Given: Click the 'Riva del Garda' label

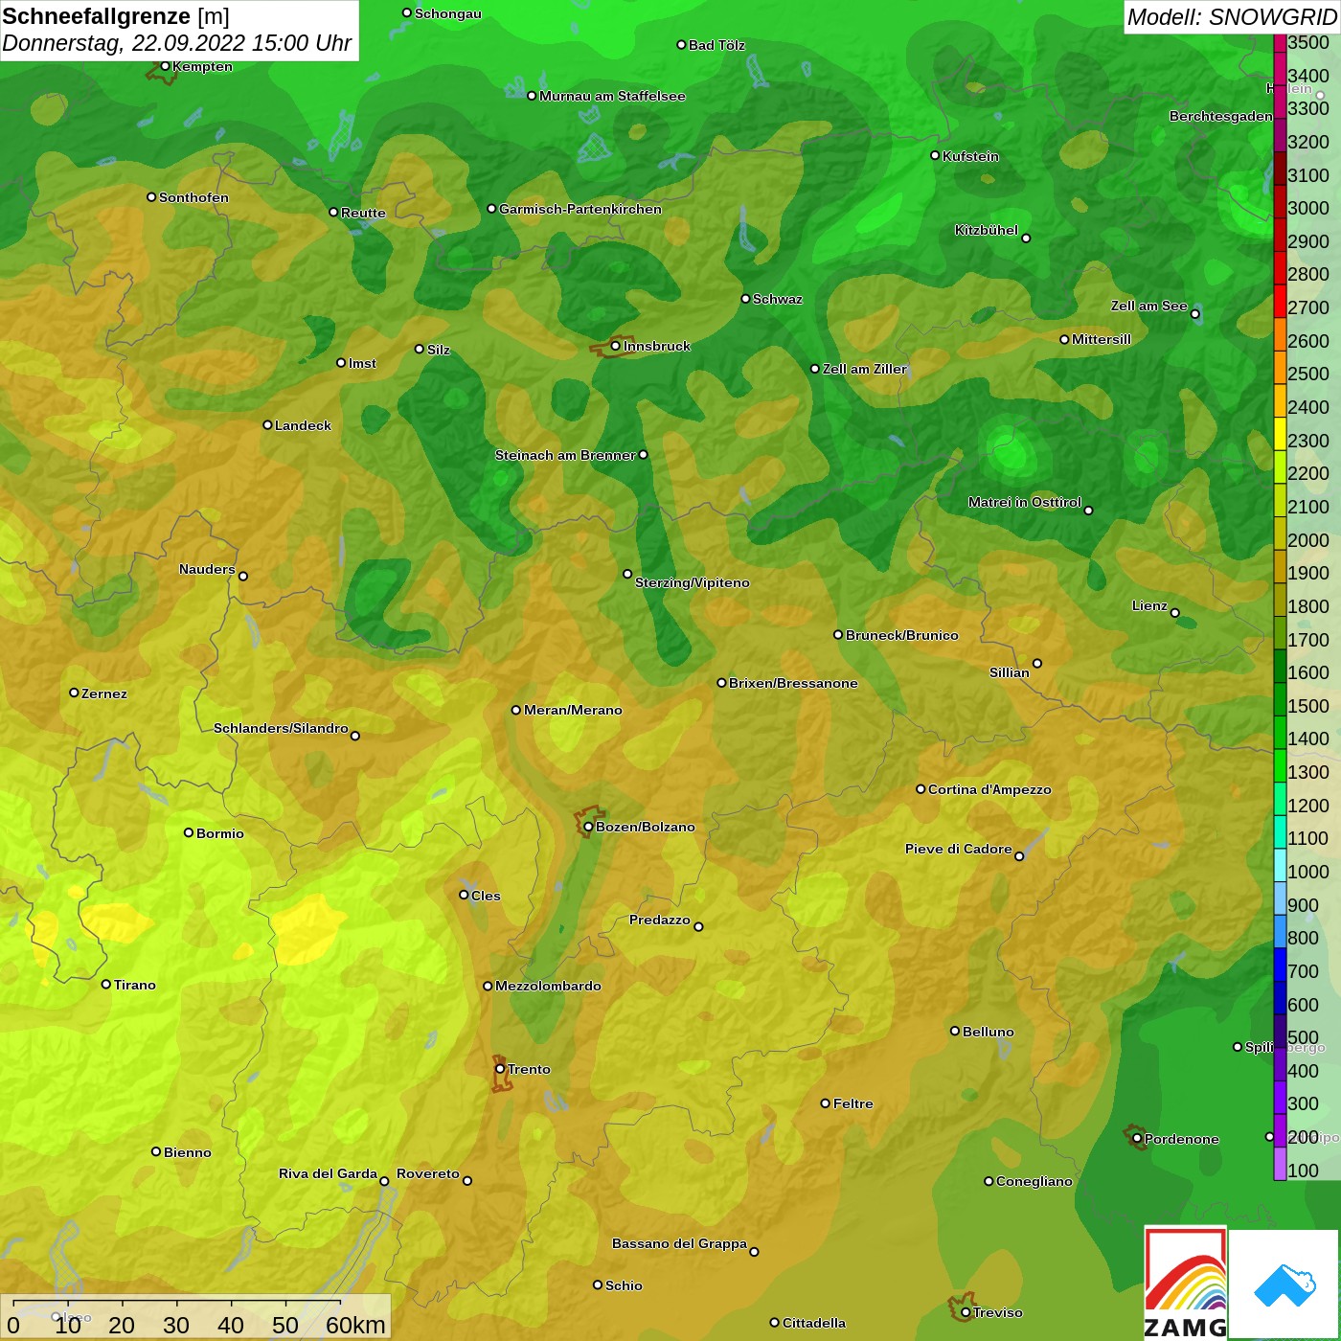Looking at the screenshot, I should click(328, 1173).
